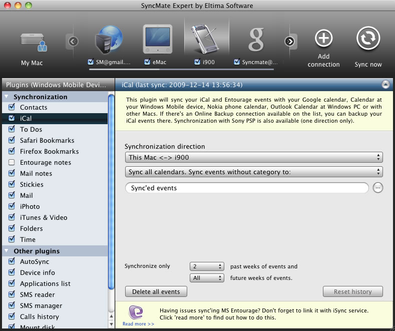
Task: Select the Stickies plugin
Action: tap(55, 184)
